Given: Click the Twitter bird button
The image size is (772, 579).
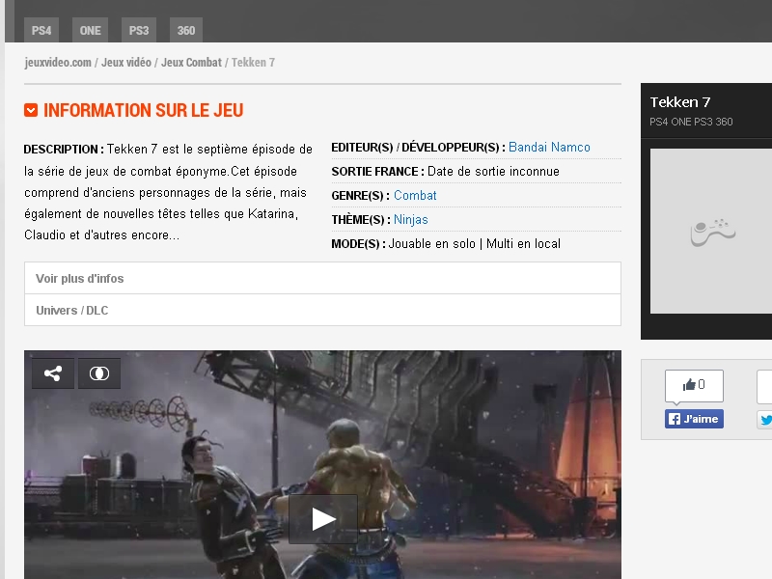Looking at the screenshot, I should (764, 420).
